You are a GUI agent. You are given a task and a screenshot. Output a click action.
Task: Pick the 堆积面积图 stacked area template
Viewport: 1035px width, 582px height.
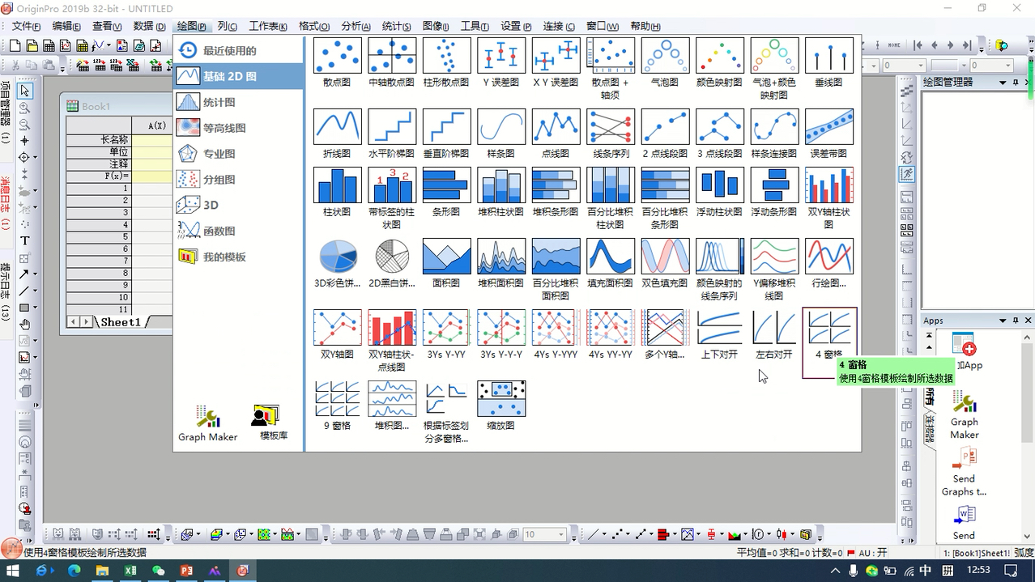[501, 263]
